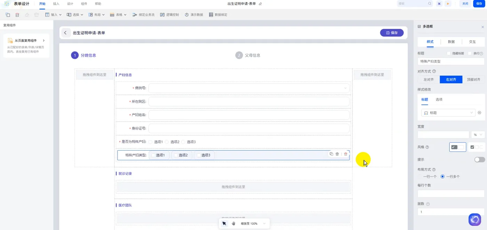The height and width of the screenshot is (230, 487).
Task: Close the 多选框 properties panel
Action: point(482,27)
